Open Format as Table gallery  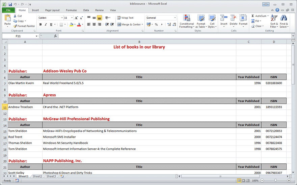pyautogui.click(x=201, y=21)
